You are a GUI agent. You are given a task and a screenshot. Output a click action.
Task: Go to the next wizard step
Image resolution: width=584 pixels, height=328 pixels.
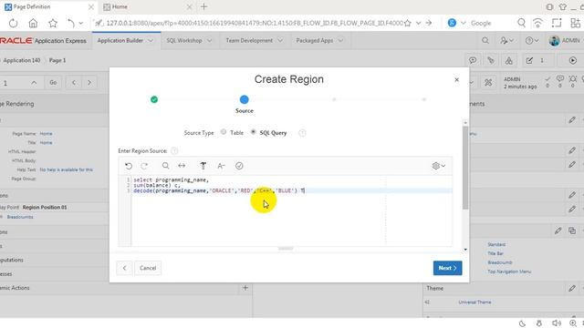[447, 268]
